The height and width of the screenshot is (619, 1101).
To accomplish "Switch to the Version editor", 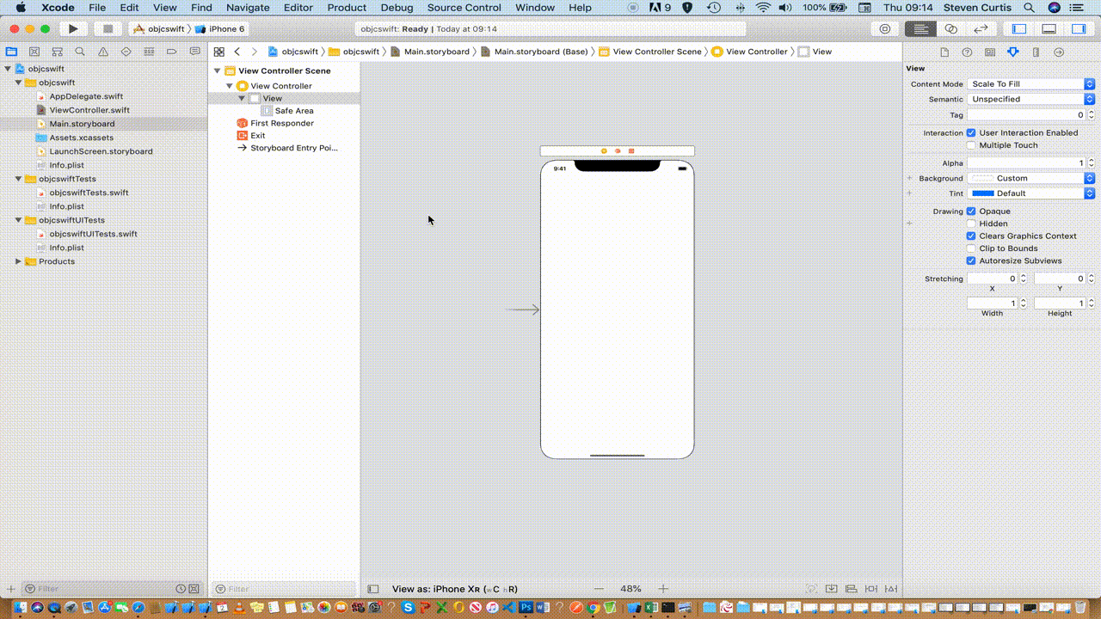I will click(981, 29).
